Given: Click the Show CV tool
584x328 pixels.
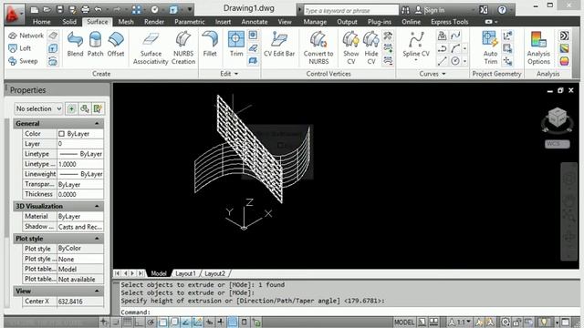Looking at the screenshot, I should 350,48.
